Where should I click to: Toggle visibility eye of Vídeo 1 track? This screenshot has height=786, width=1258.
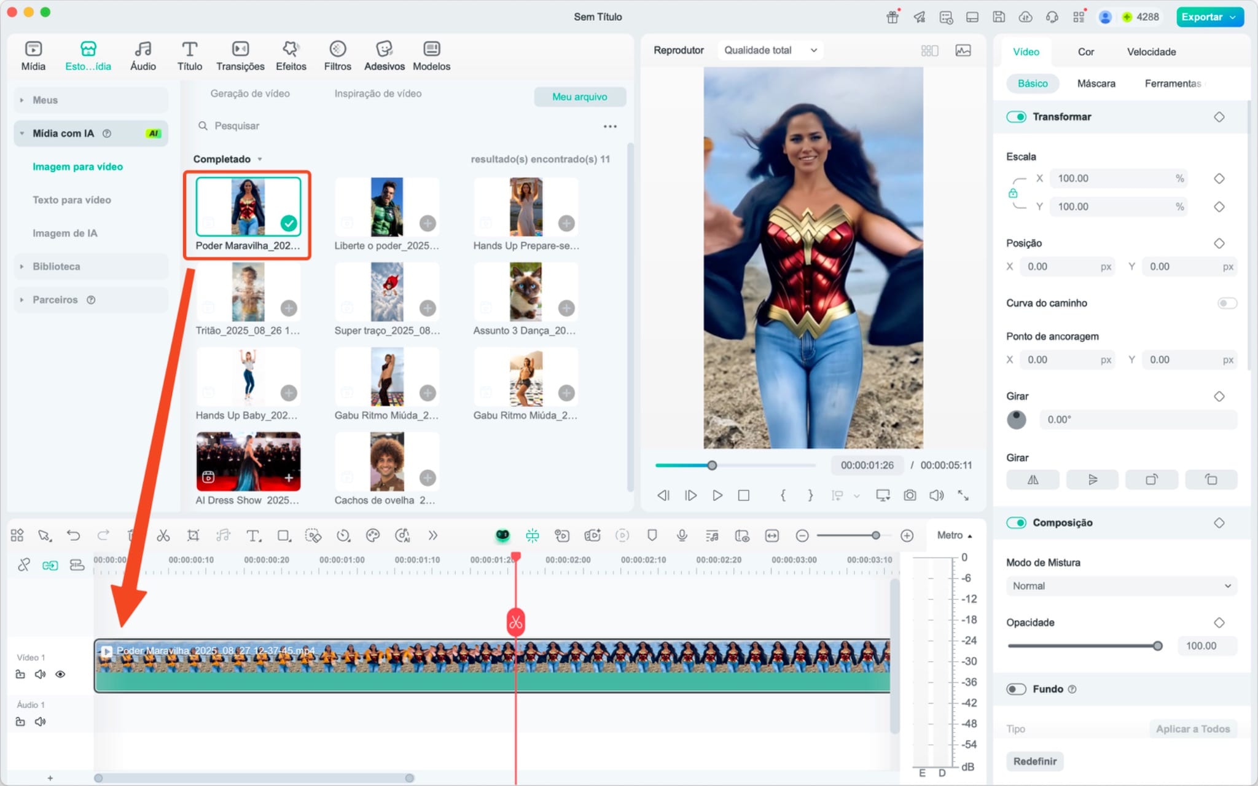pos(60,674)
